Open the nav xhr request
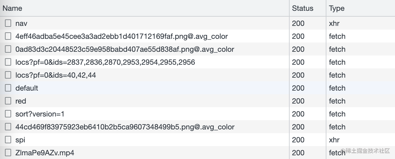 click(21, 23)
